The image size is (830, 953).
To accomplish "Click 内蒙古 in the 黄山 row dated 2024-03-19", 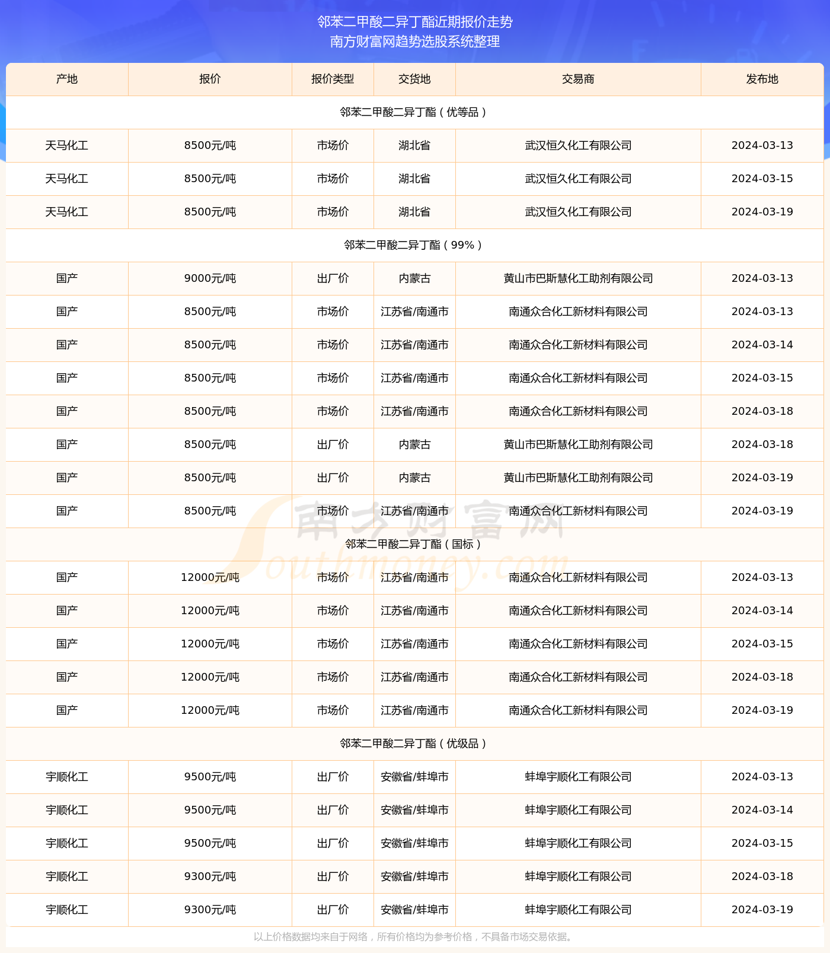I will (x=414, y=478).
